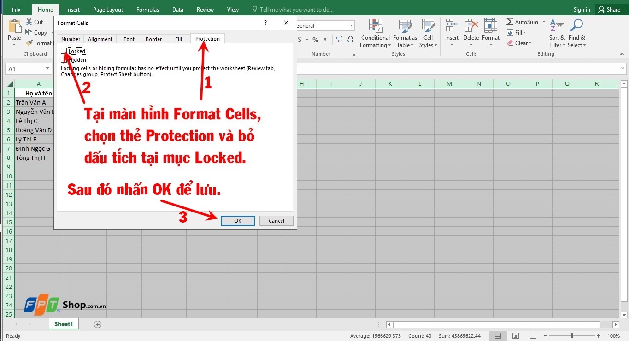Click the Paste clipboard icon

coord(14,27)
